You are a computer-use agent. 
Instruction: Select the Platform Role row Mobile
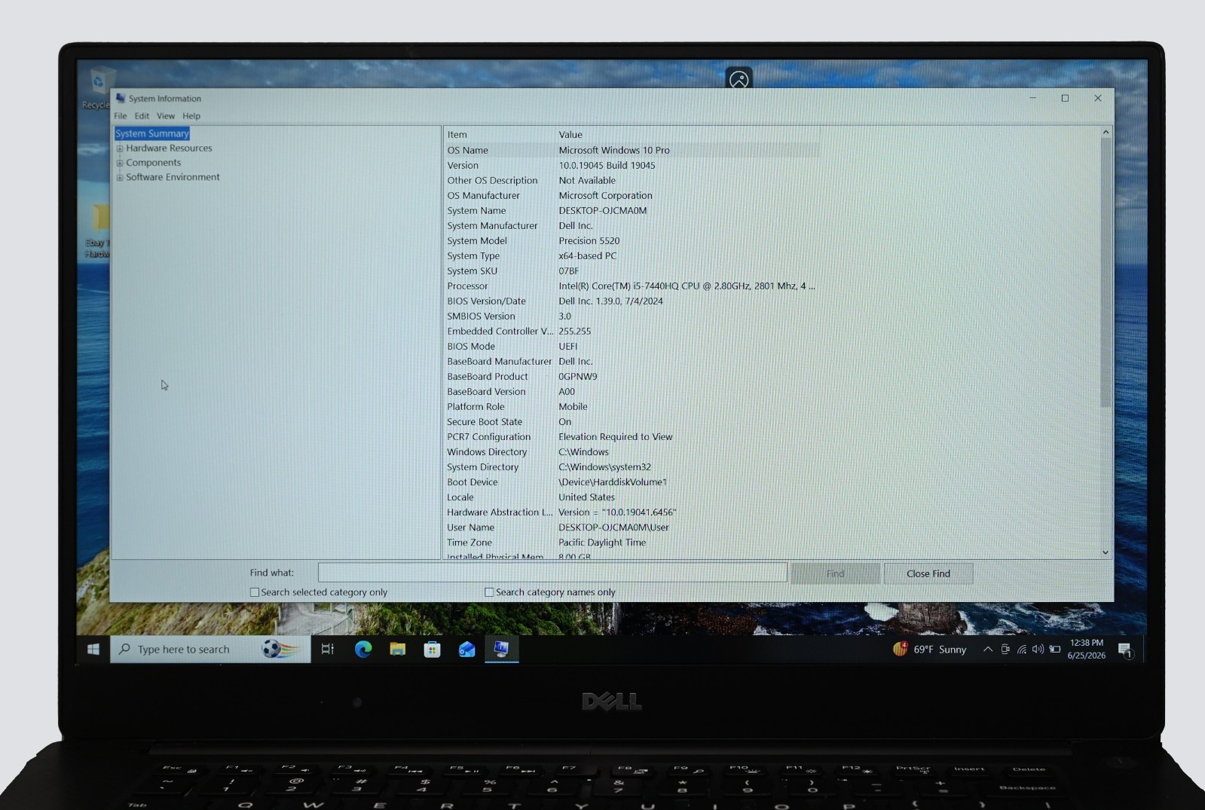[632, 406]
